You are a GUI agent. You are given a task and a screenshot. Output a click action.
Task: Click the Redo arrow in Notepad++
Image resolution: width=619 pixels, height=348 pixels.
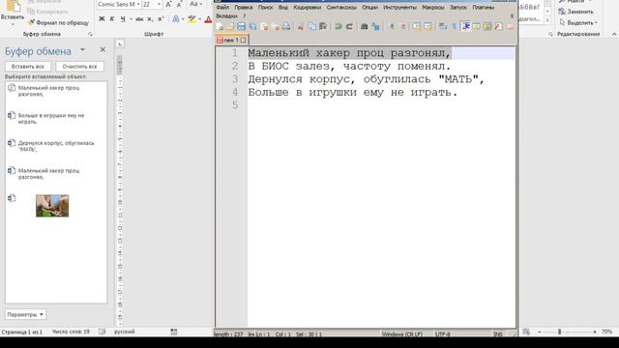click(x=349, y=26)
